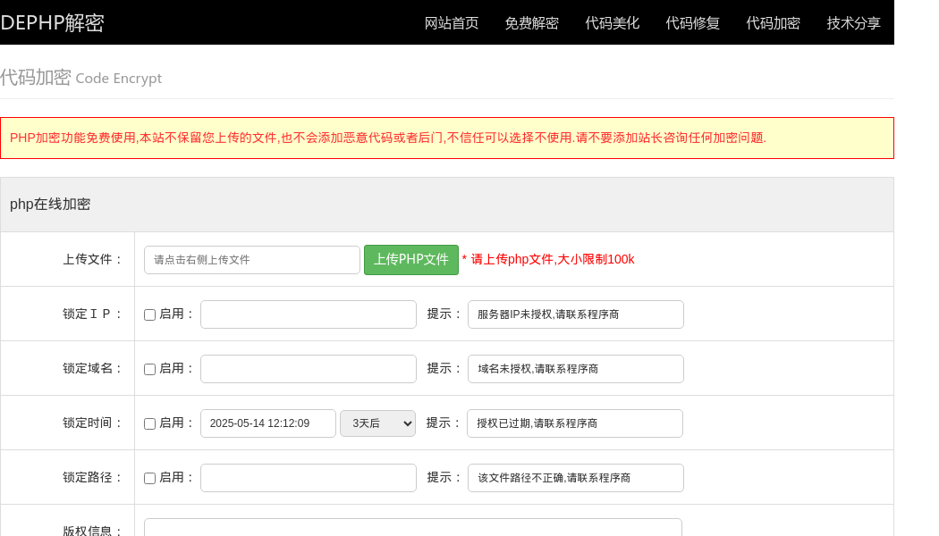The width and height of the screenshot is (939, 536).
Task: Edit the 服务器IP未授权 prompt message field
Action: (576, 314)
